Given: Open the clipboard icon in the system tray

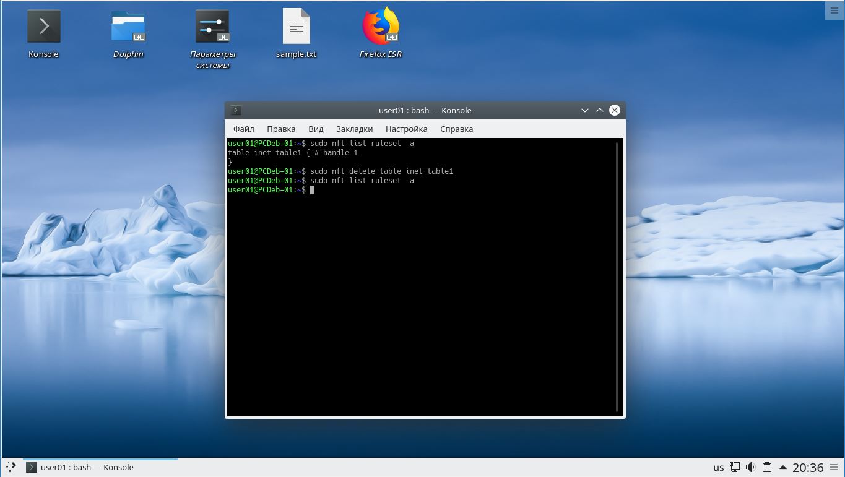Looking at the screenshot, I should (x=767, y=467).
